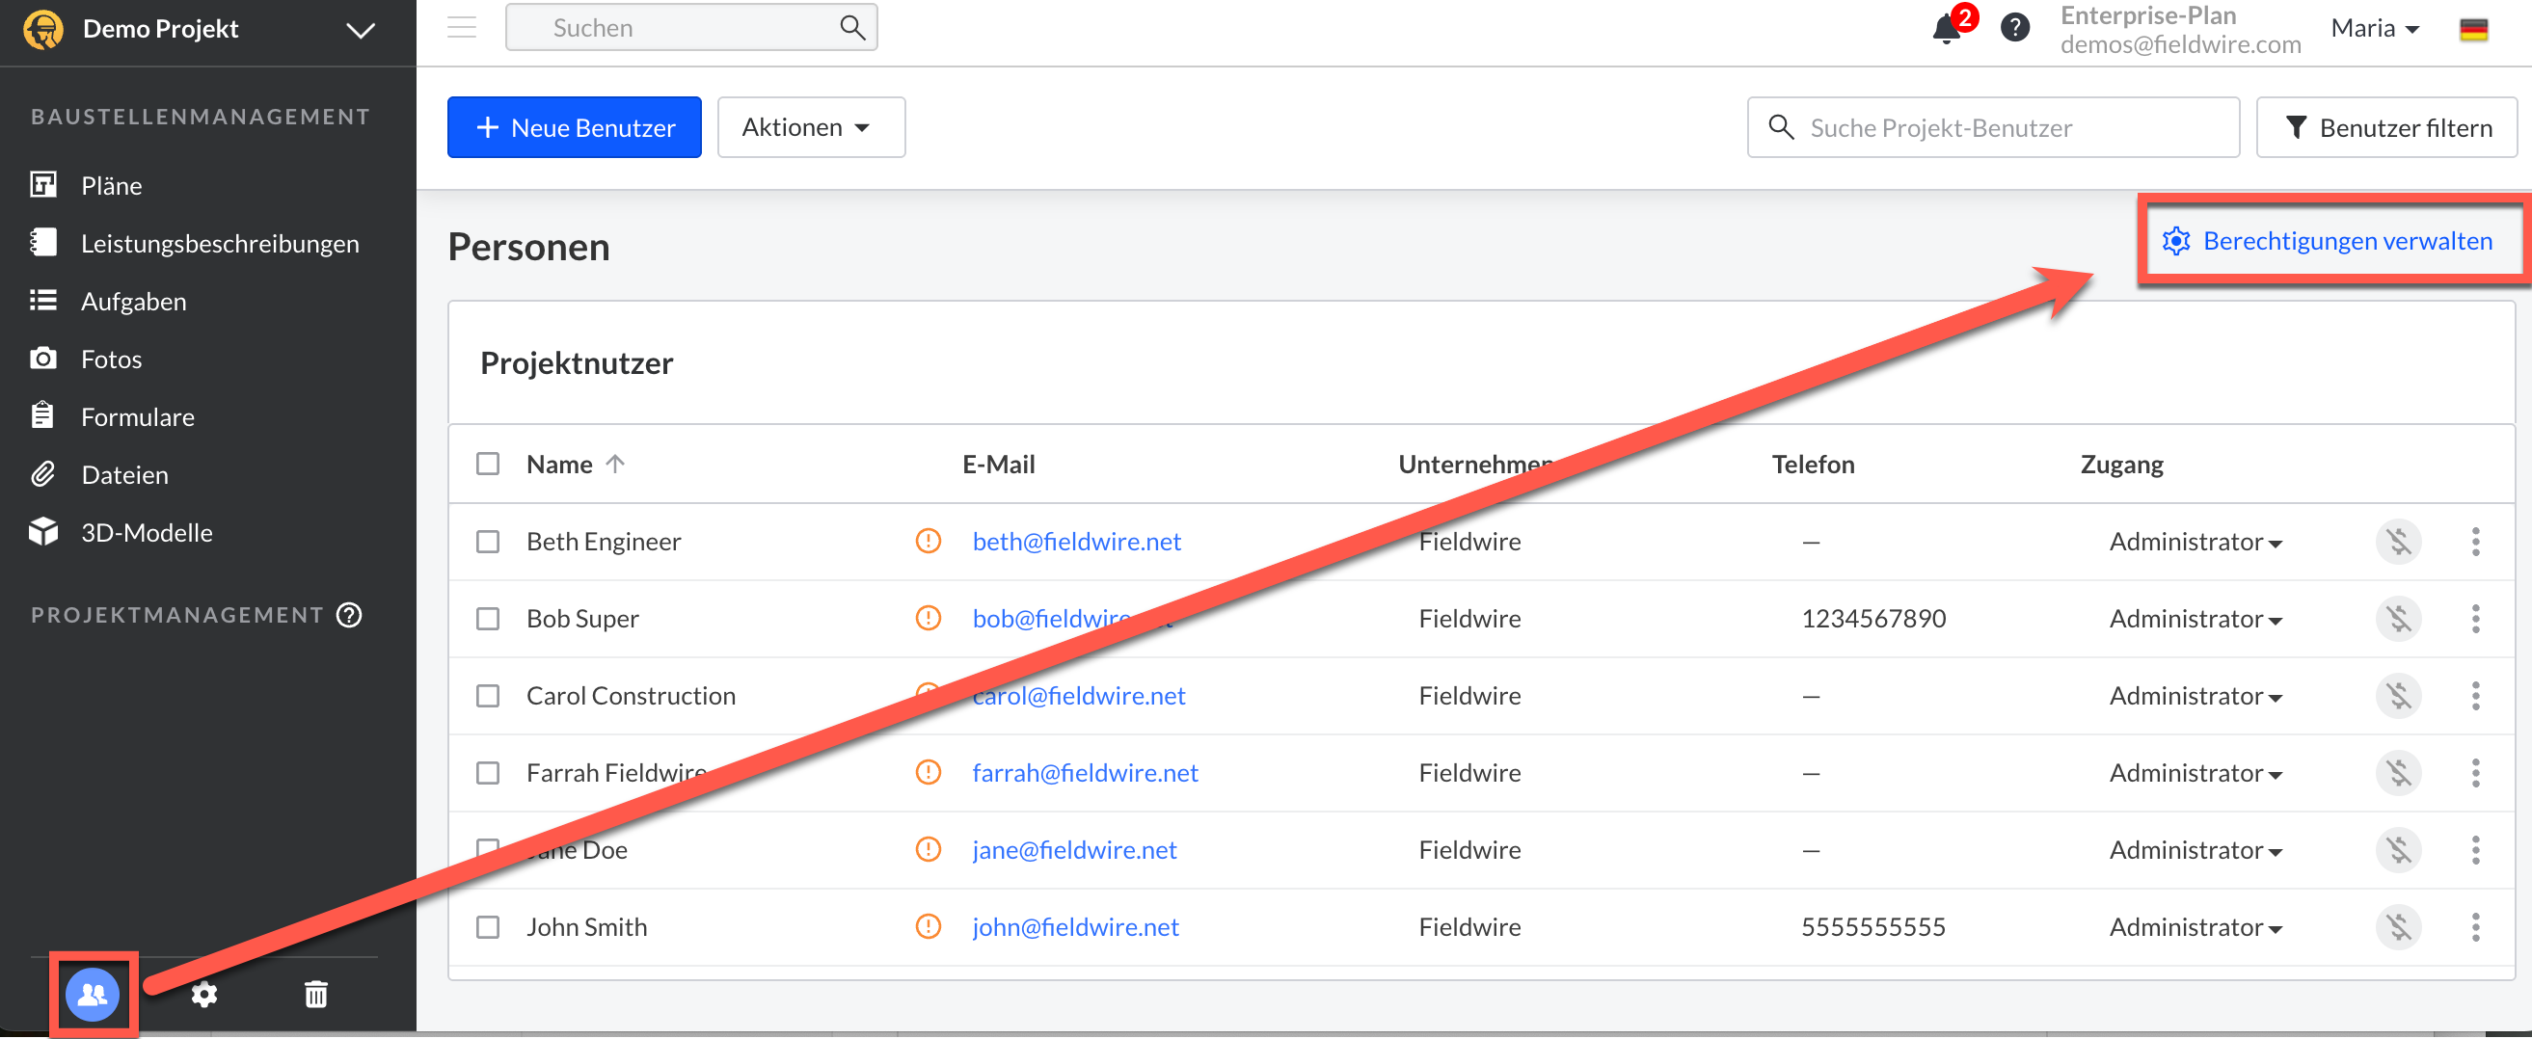Open john@fieldwire.net email link
The width and height of the screenshot is (2532, 1039).
click(1075, 928)
